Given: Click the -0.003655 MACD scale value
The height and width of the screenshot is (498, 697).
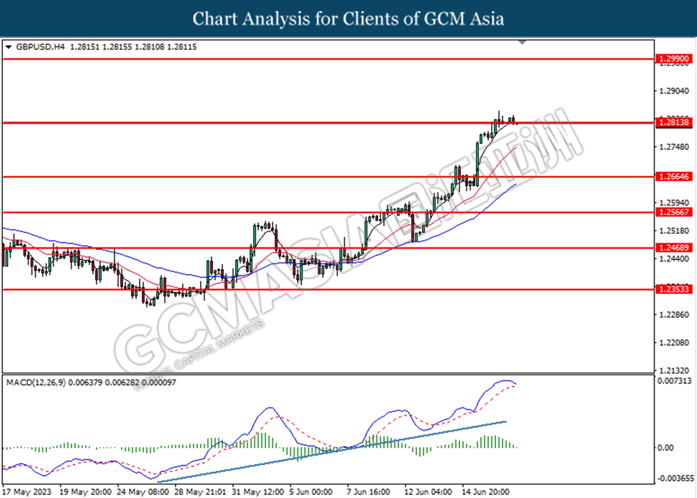Looking at the screenshot, I should 676,478.
